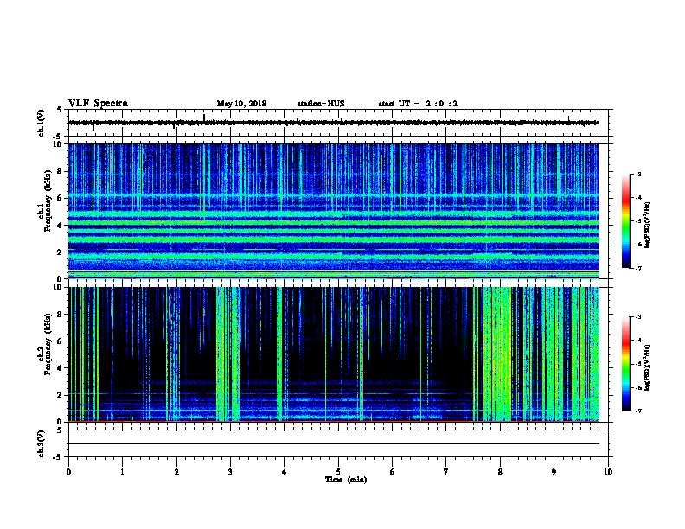Click the time axis tick label "1"
This screenshot has height=529, width=685.
point(122,472)
